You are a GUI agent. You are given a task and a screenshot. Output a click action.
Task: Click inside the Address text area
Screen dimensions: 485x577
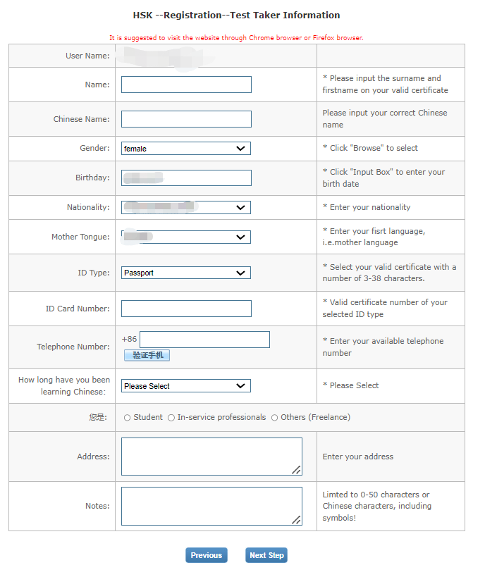211,456
